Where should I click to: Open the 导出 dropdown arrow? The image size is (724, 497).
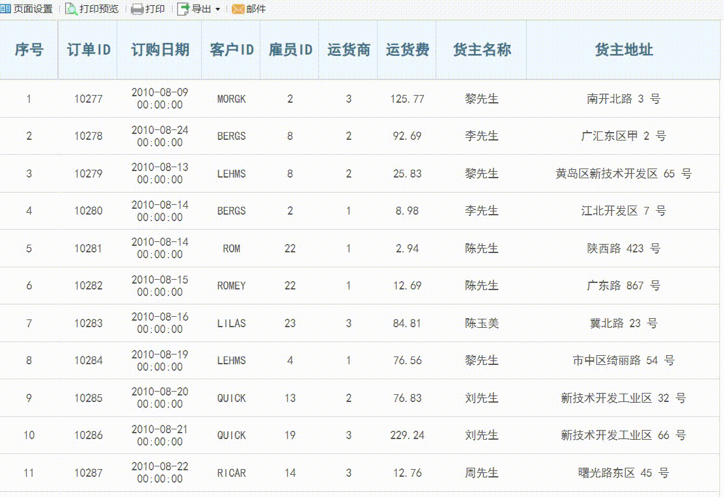pyautogui.click(x=217, y=9)
